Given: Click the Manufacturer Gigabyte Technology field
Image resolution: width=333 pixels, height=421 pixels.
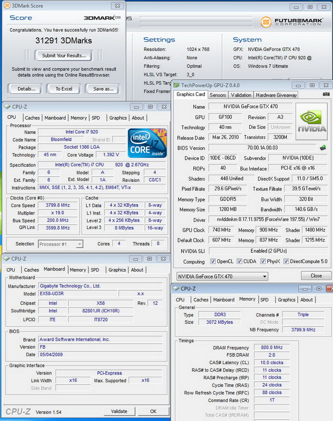Looking at the screenshot, I should point(100,286).
